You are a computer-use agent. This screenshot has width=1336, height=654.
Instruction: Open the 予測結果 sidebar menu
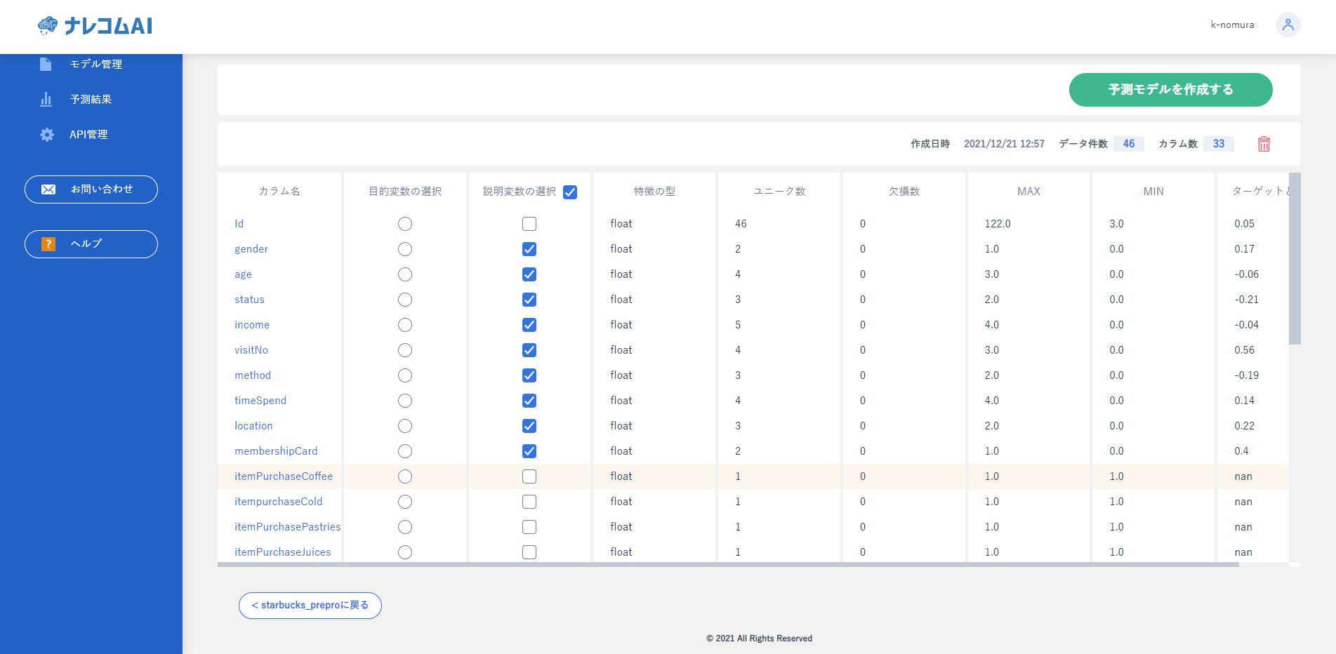(x=91, y=99)
